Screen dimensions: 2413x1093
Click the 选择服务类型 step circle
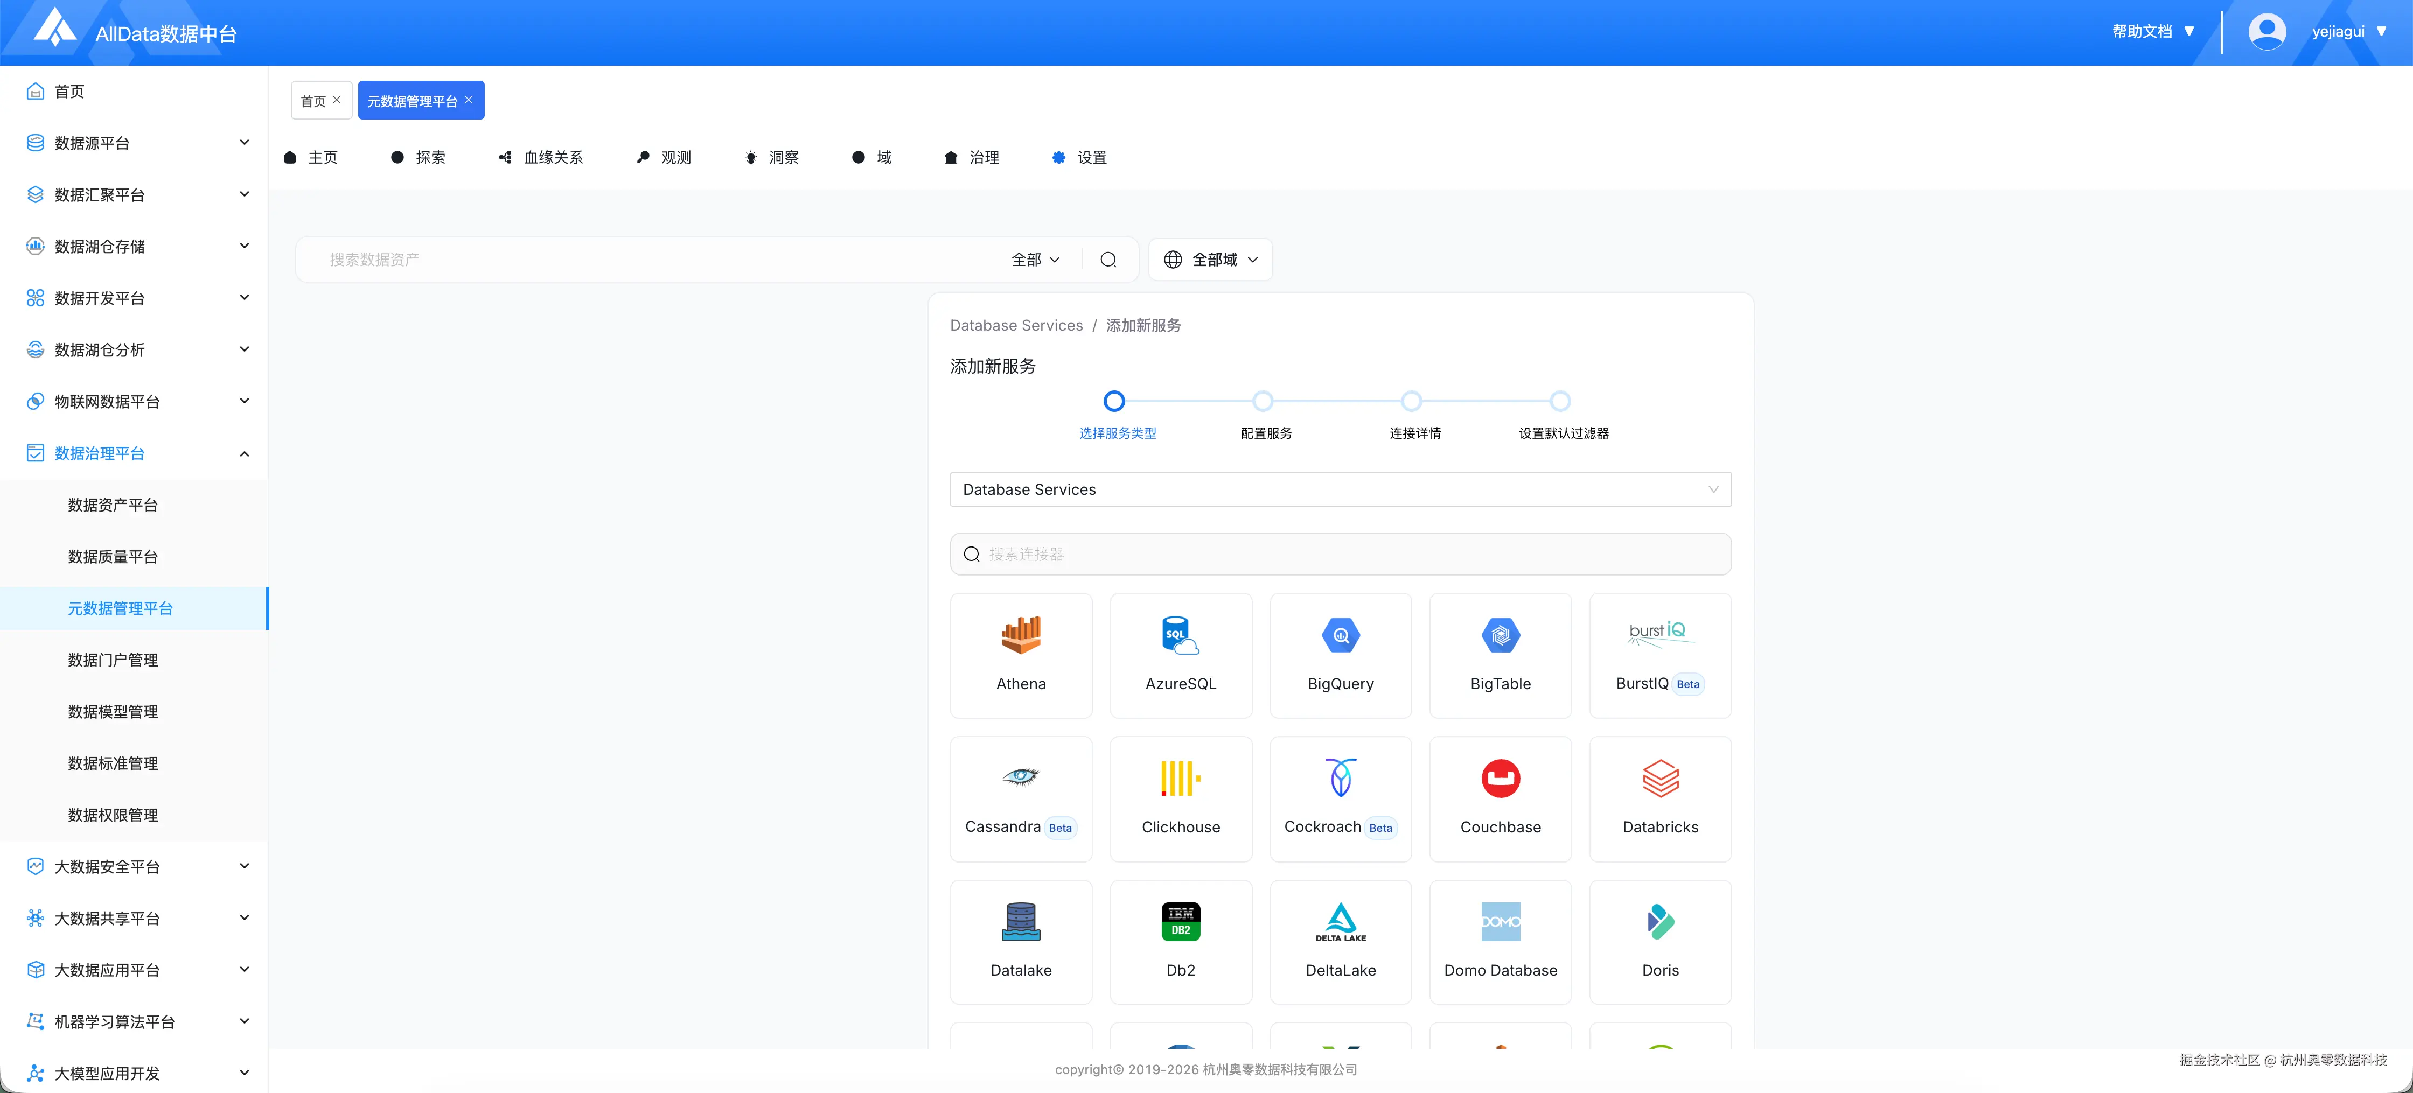click(1113, 401)
